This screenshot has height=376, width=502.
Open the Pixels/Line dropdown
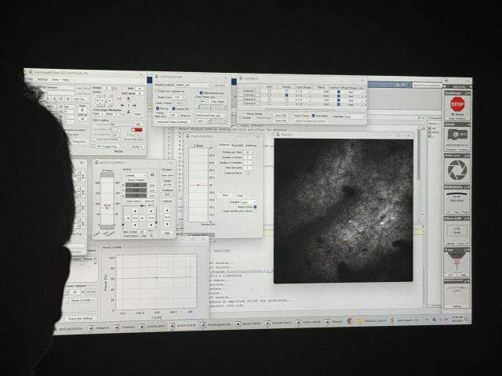click(x=180, y=98)
